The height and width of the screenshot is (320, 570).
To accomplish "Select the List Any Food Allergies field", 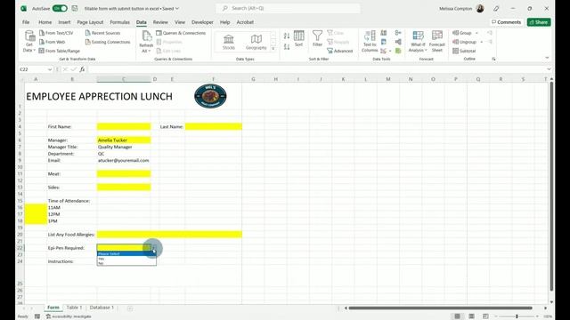I will [169, 235].
